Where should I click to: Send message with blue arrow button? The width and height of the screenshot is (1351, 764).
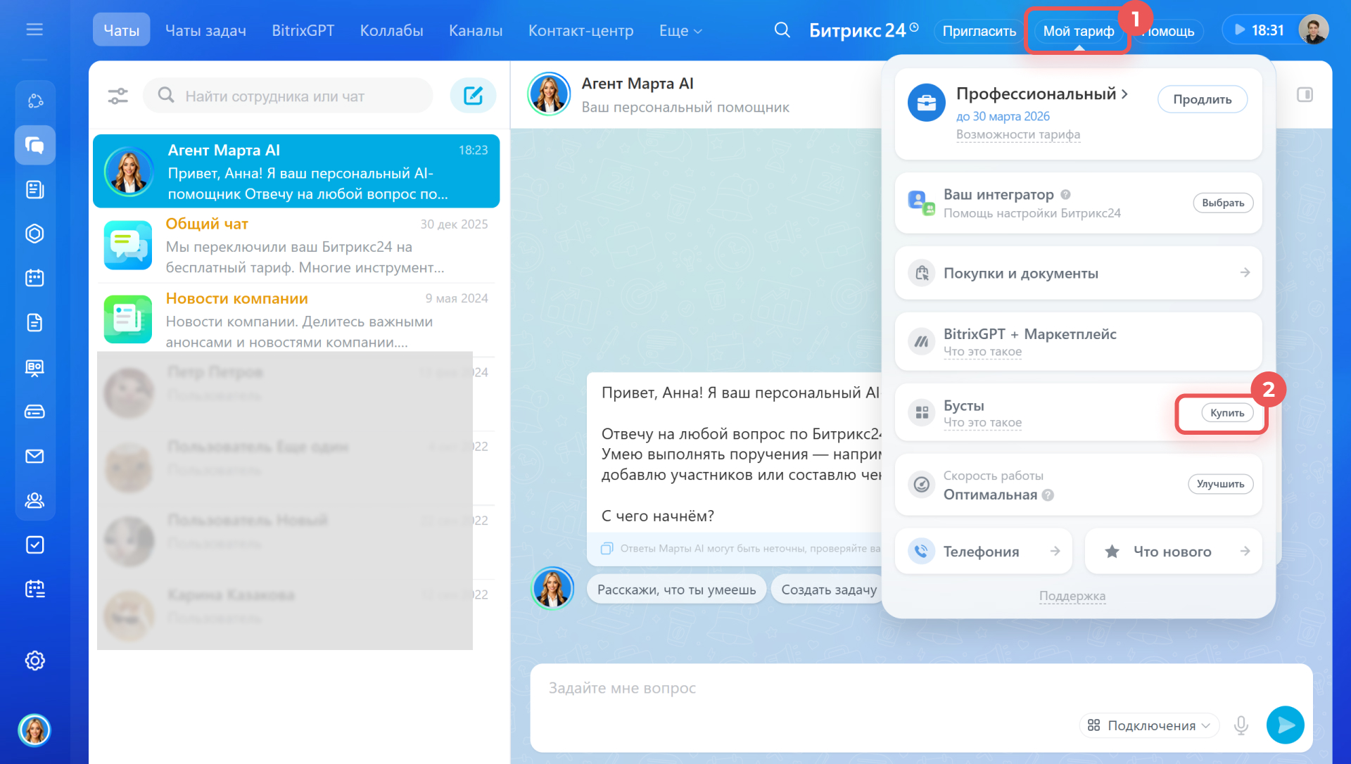tap(1285, 725)
